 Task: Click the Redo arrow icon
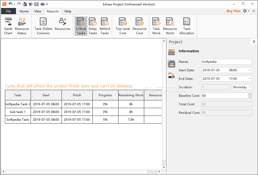coord(19,4)
